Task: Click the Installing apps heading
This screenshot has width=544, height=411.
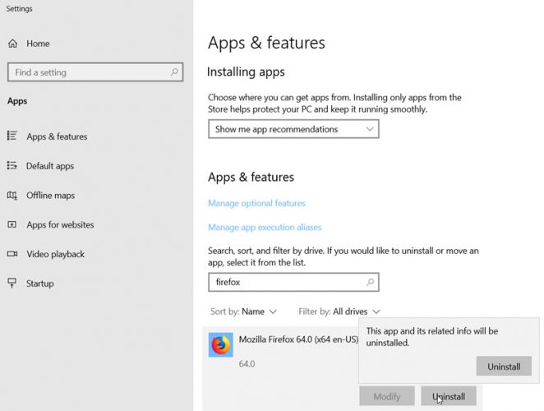Action: pyautogui.click(x=246, y=72)
